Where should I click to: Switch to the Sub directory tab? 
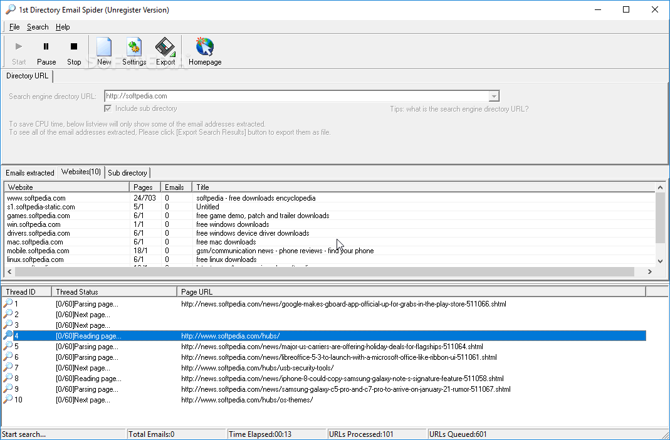tap(127, 172)
